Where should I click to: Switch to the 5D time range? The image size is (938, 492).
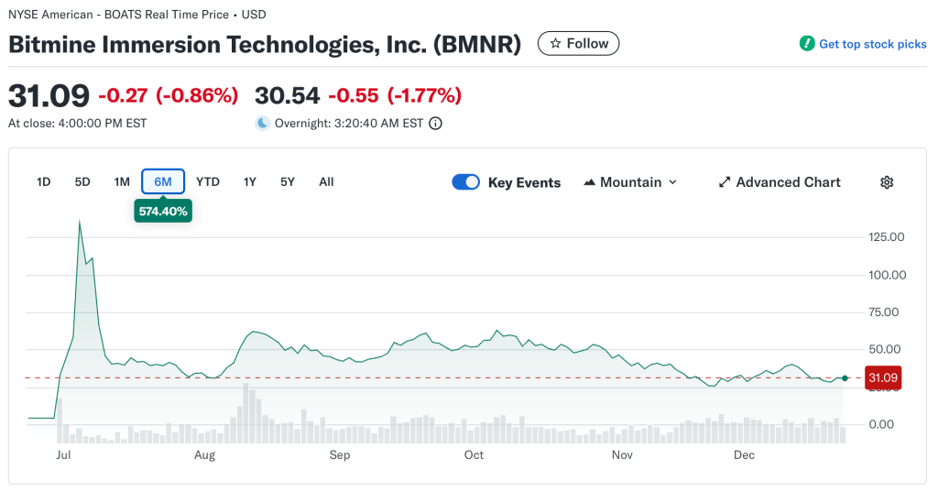point(82,181)
